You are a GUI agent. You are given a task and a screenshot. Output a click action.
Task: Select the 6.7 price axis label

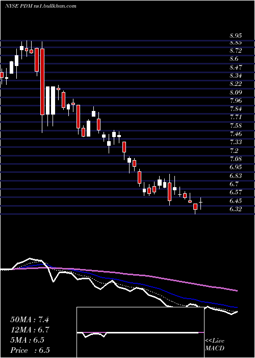point(234,184)
